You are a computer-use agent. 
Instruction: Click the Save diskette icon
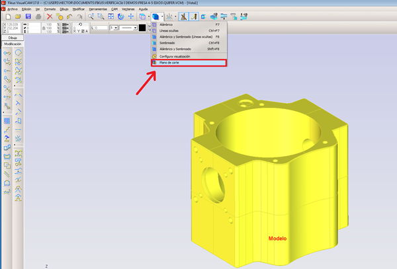point(28,16)
